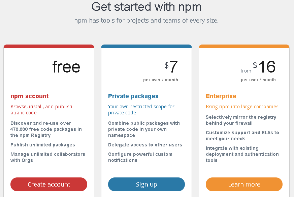Image resolution: width=294 pixels, height=197 pixels.
Task: Click the free price label
Action: [x=66, y=67]
